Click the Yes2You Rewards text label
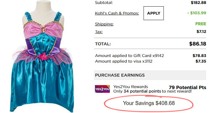Image resolution: width=216 pixels, height=113 pixels. tap(130, 87)
